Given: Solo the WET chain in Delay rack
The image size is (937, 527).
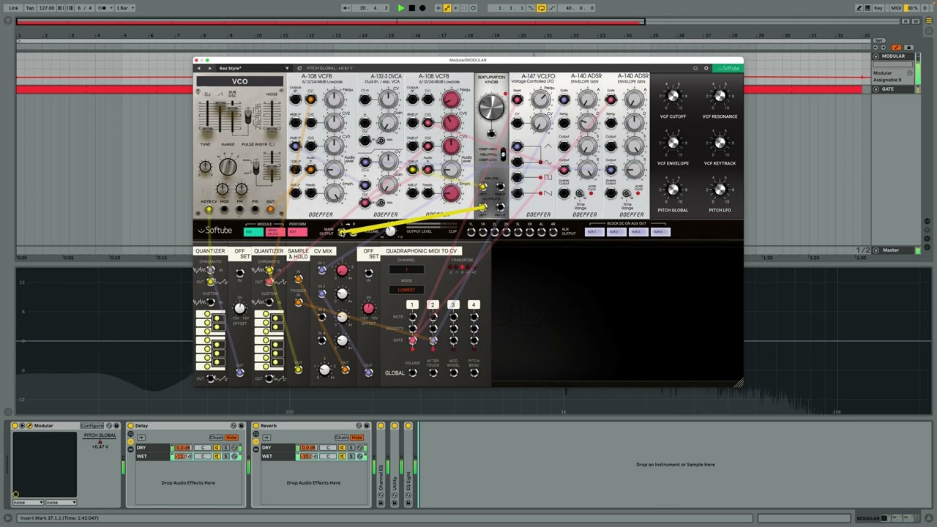Looking at the screenshot, I should 225,456.
